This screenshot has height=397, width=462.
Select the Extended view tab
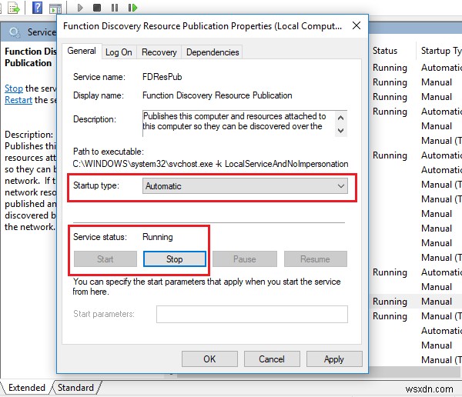click(26, 388)
